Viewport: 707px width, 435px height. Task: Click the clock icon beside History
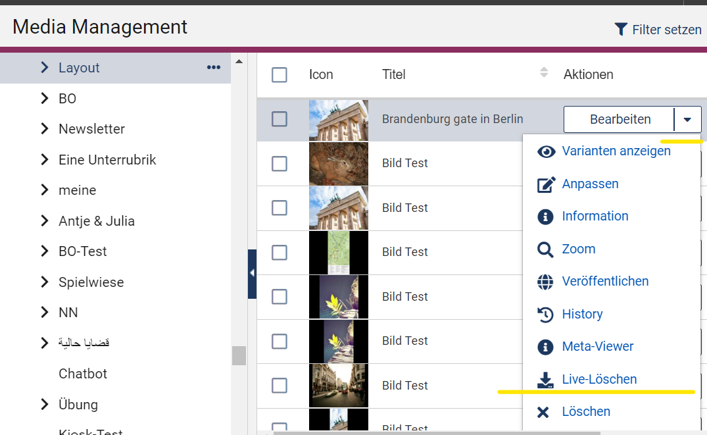pos(545,315)
